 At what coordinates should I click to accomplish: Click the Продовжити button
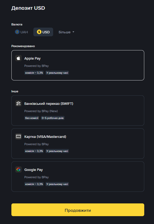78,210
